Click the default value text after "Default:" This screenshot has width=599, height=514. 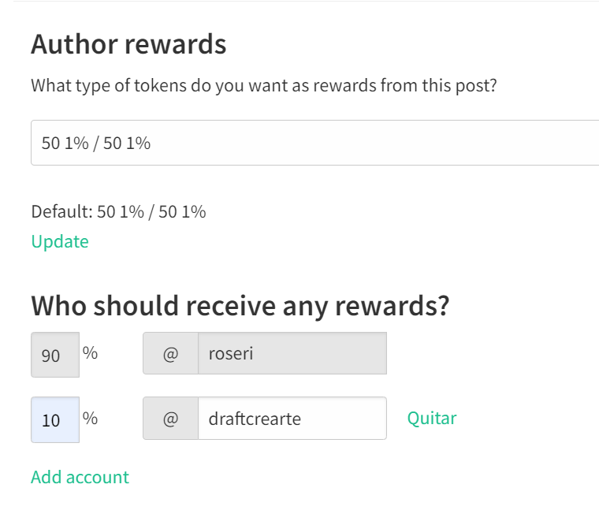click(151, 211)
